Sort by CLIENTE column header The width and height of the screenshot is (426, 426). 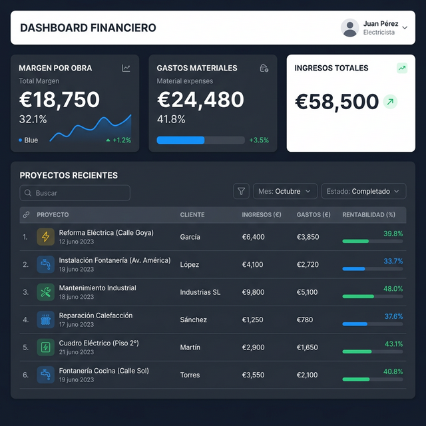click(x=192, y=214)
